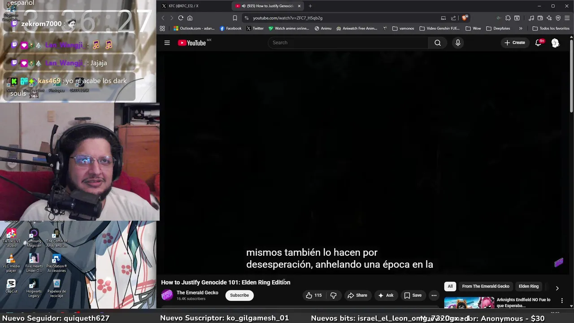Select Five Hearts Under One desktop shortcut
The height and width of the screenshot is (323, 574).
tap(34, 263)
